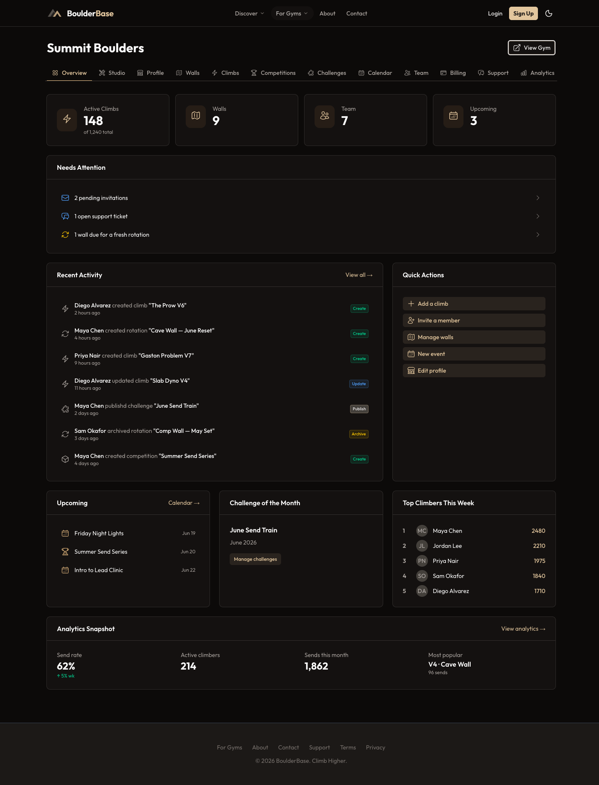Expand the For Gyms dropdown menu
599x785 pixels.
point(292,13)
